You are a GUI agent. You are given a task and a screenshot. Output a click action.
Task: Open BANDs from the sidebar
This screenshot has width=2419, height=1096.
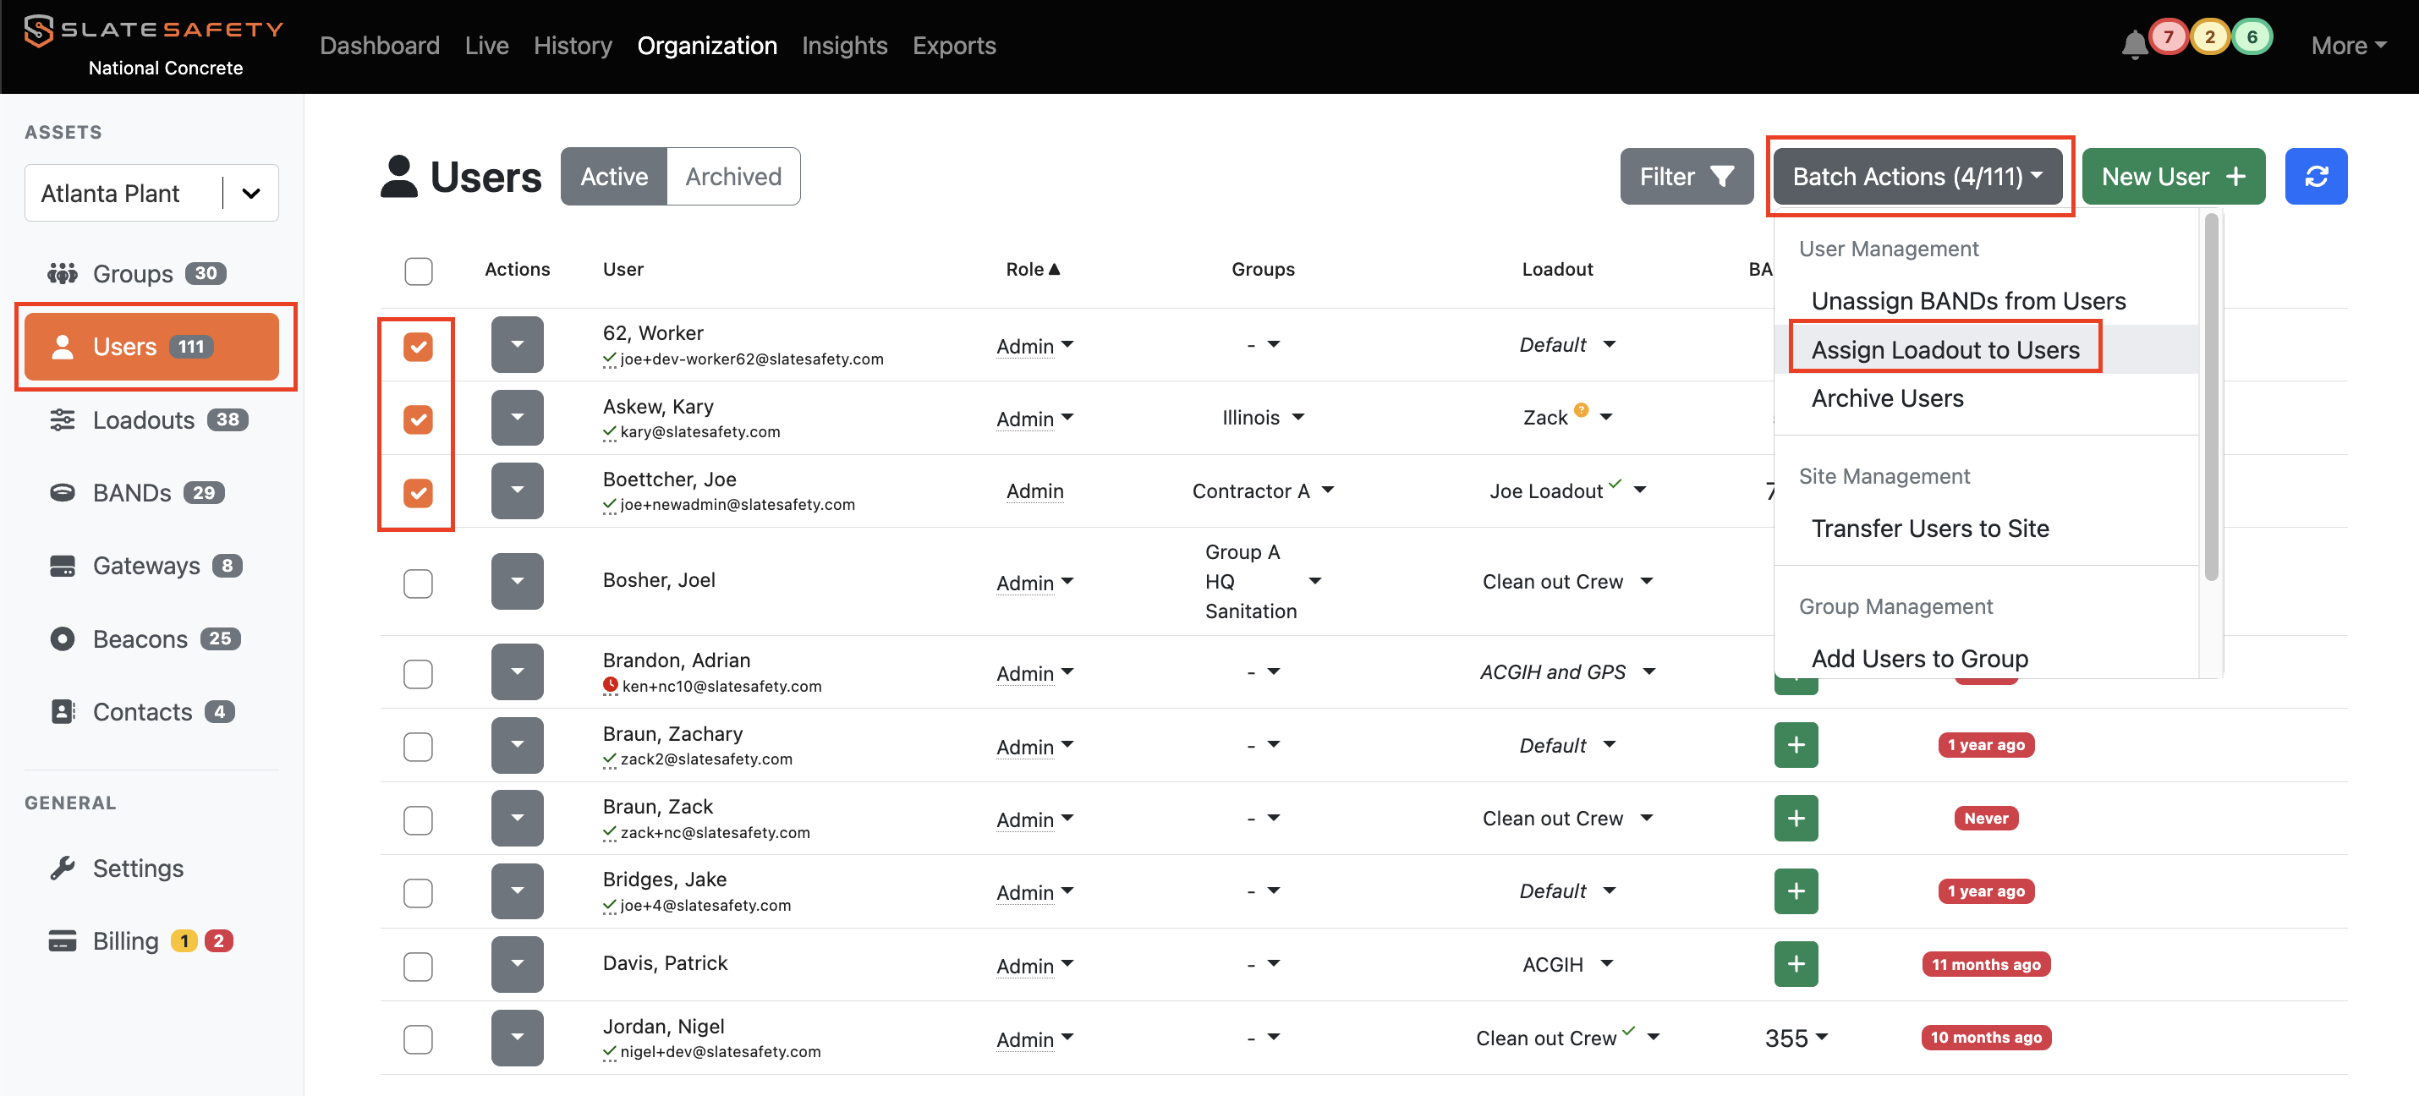(x=133, y=492)
